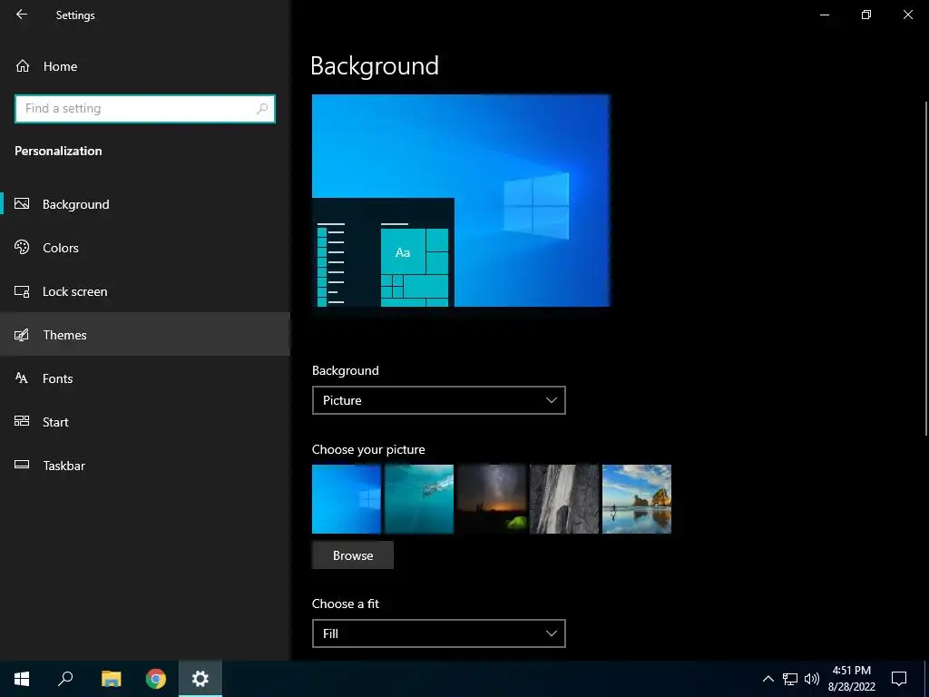Image resolution: width=929 pixels, height=697 pixels.
Task: Open the Background type dropdown showing Picture
Action: click(438, 400)
